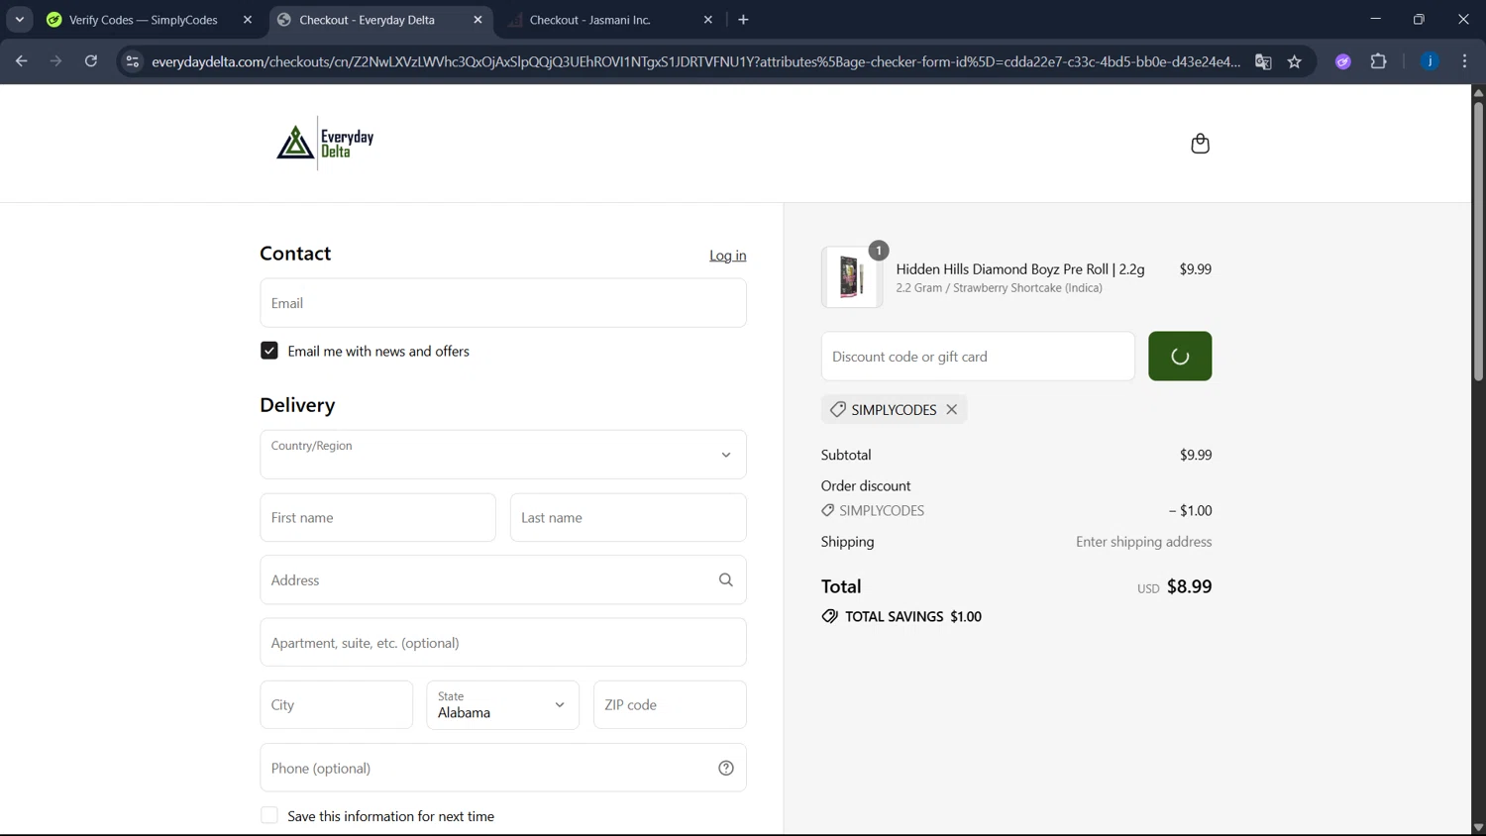This screenshot has width=1486, height=836.
Task: Click the Last name field
Action: 628,517
